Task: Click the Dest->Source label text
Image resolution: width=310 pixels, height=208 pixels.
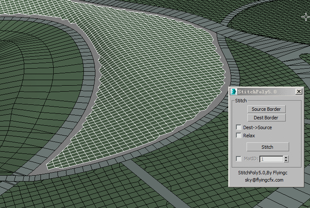Action: coord(257,127)
